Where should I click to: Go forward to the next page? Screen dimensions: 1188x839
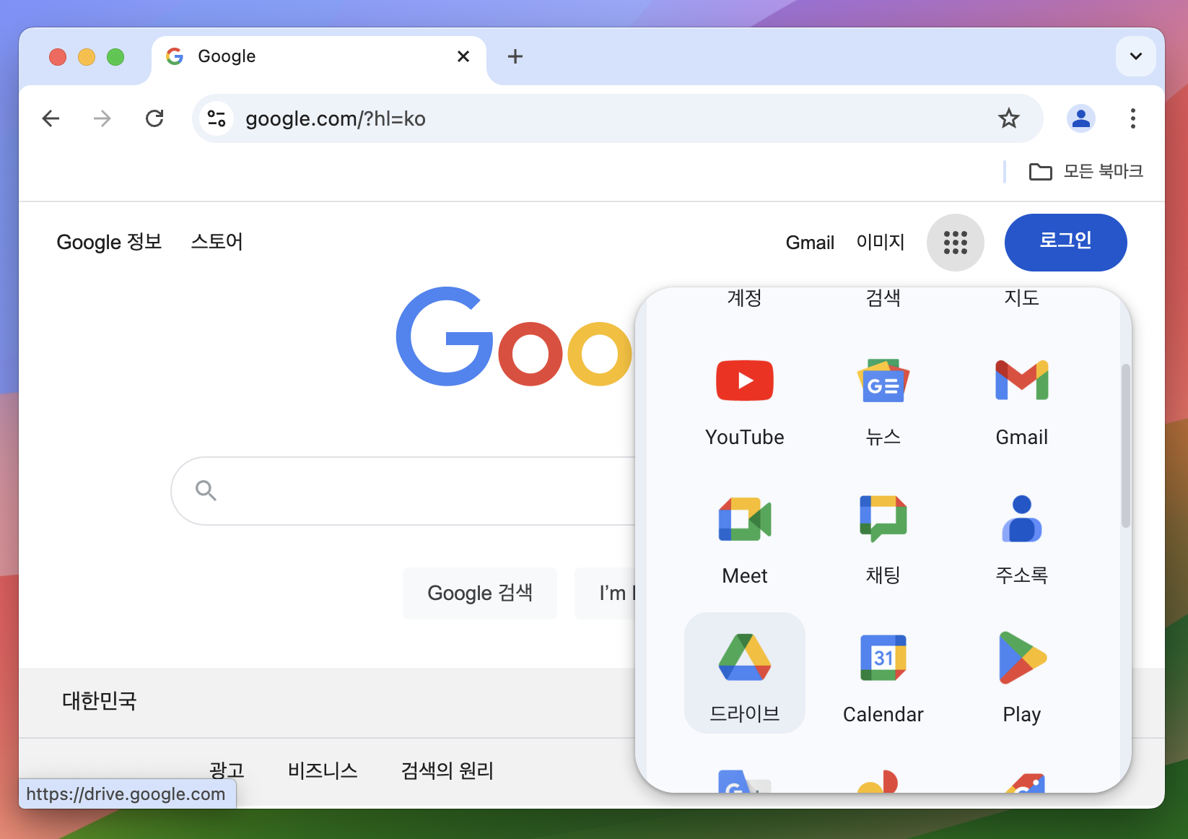click(x=102, y=118)
